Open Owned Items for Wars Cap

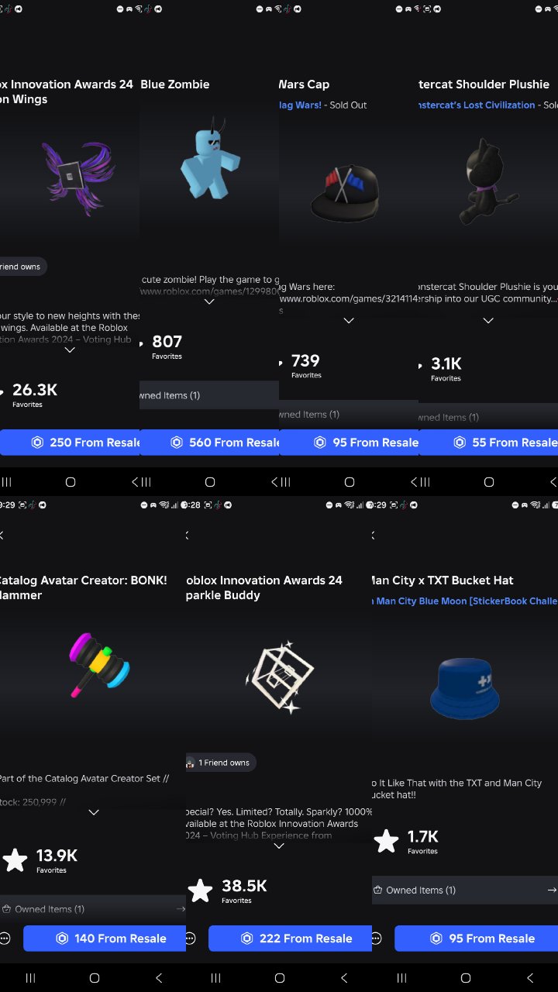(x=349, y=415)
